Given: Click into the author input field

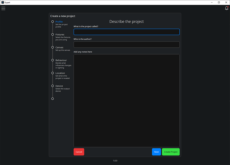Looking at the screenshot, I should [x=126, y=45].
